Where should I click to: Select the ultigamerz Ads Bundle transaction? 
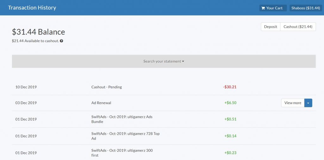coord(122,119)
